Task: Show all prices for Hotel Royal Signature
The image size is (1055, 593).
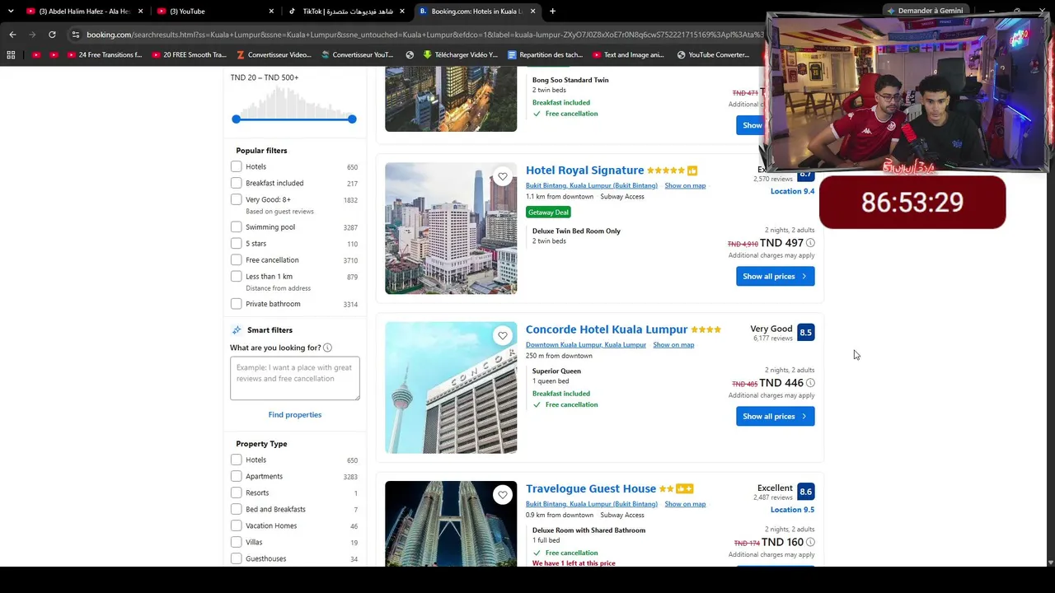Action: click(x=775, y=277)
